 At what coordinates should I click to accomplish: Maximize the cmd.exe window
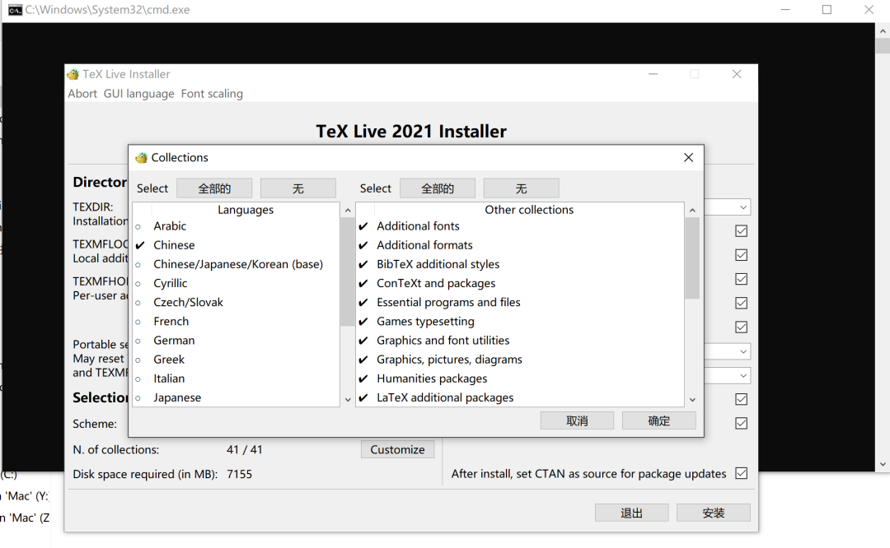point(827,10)
